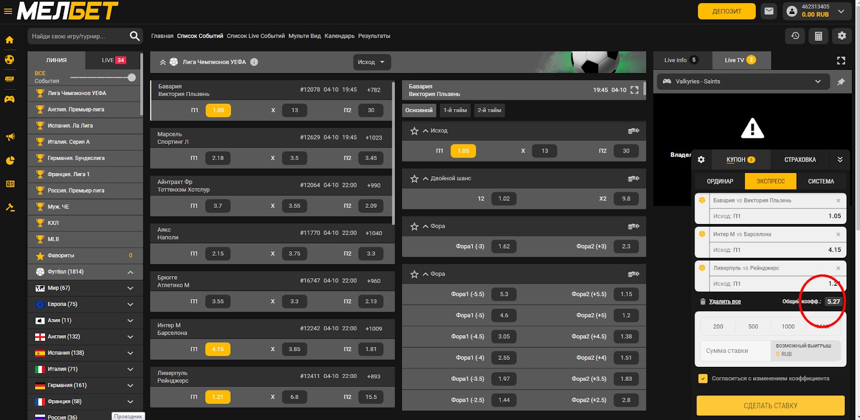The width and height of the screenshot is (860, 420).
Task: Expand the Европа (75) section
Action: tap(130, 305)
